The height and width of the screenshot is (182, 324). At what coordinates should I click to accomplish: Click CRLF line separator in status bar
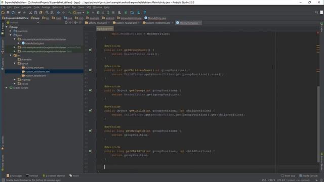pyautogui.click(x=271, y=180)
